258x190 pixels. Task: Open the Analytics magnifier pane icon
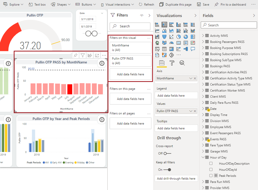[x=182, y=63]
